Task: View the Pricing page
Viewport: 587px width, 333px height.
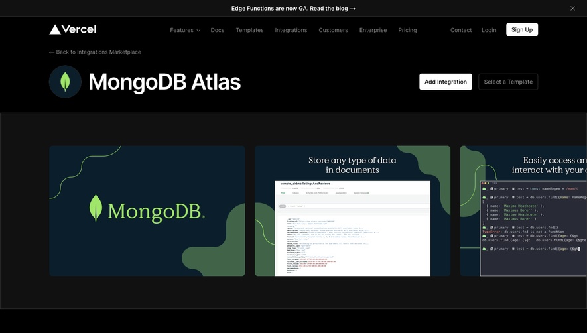Action: (x=407, y=30)
